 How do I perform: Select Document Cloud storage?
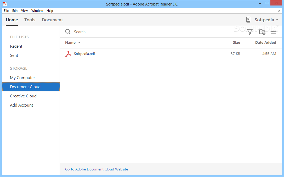pyautogui.click(x=31, y=87)
